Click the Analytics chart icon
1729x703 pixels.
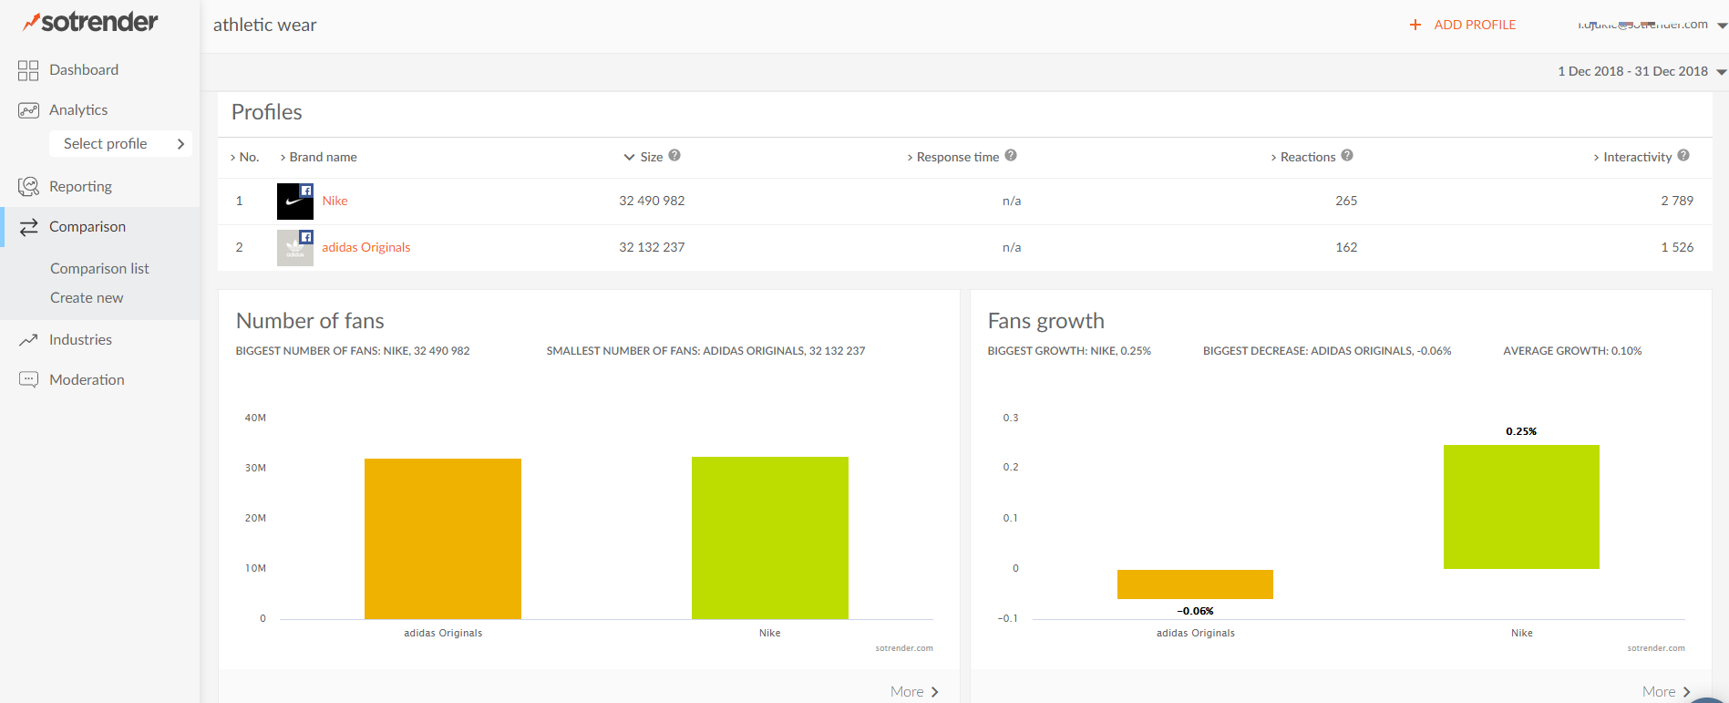pos(28,110)
